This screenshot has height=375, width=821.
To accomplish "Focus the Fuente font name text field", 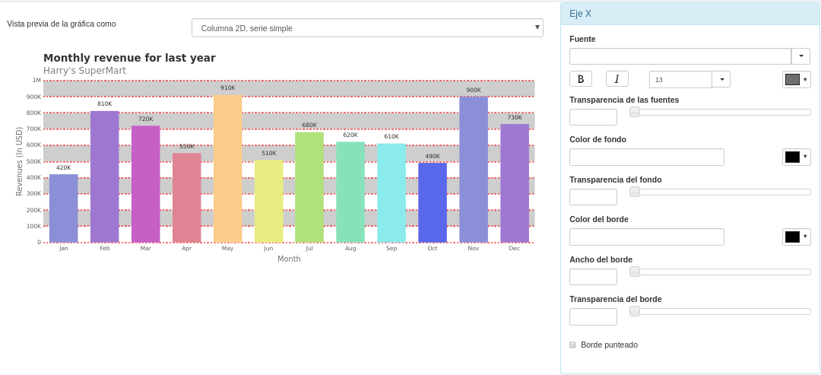I will (x=680, y=56).
